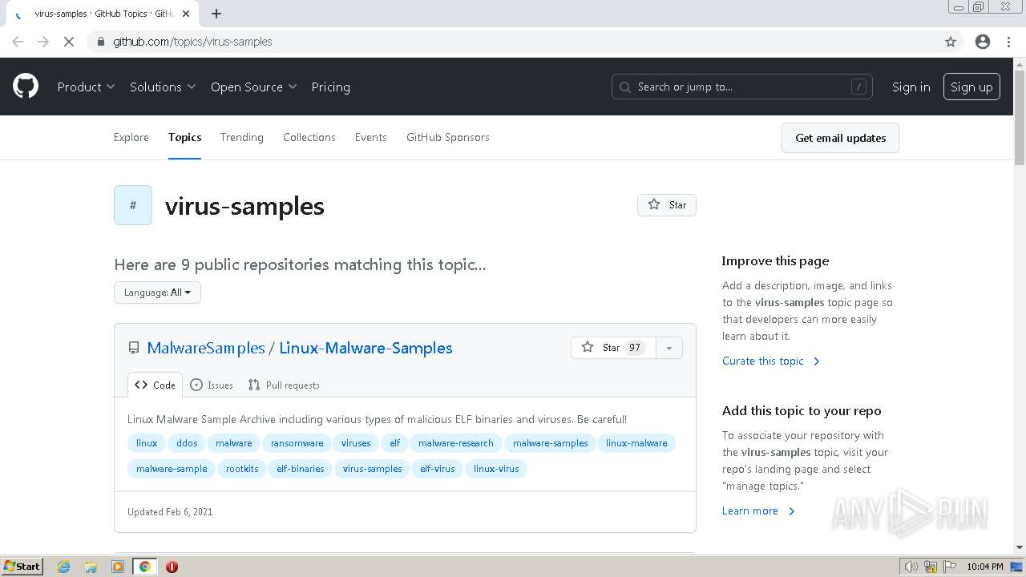Open the star list dropdown arrow beside 97
The height and width of the screenshot is (577, 1026).
(x=669, y=348)
